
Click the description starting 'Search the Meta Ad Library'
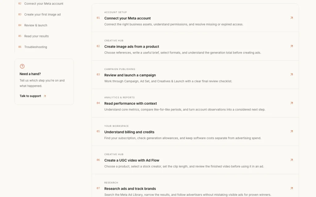188,195
